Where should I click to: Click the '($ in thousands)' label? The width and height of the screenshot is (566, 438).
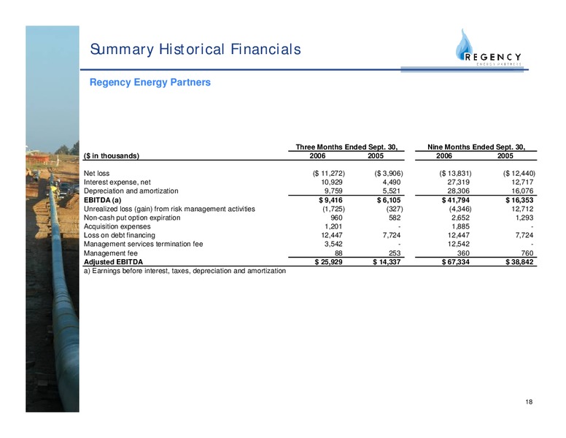pyautogui.click(x=111, y=155)
